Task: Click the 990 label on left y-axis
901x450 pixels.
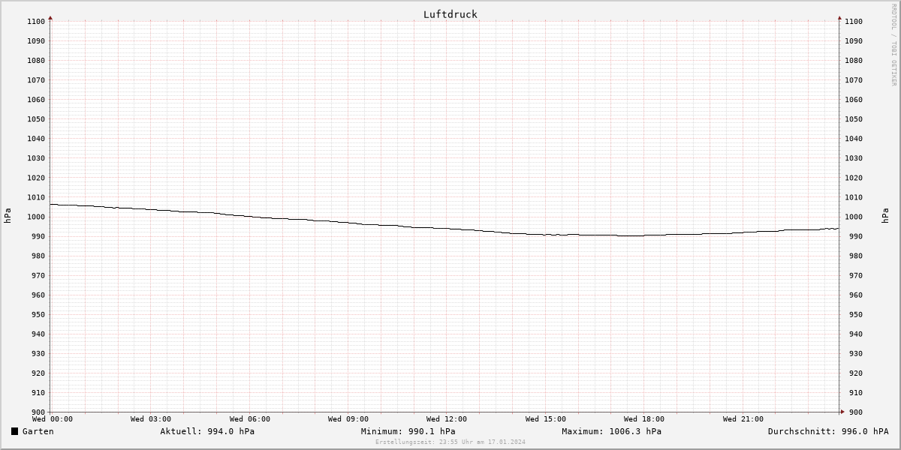Action: [39, 236]
